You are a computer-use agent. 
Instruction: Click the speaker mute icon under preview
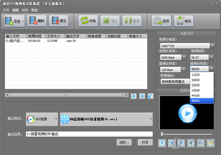pos(191,143)
